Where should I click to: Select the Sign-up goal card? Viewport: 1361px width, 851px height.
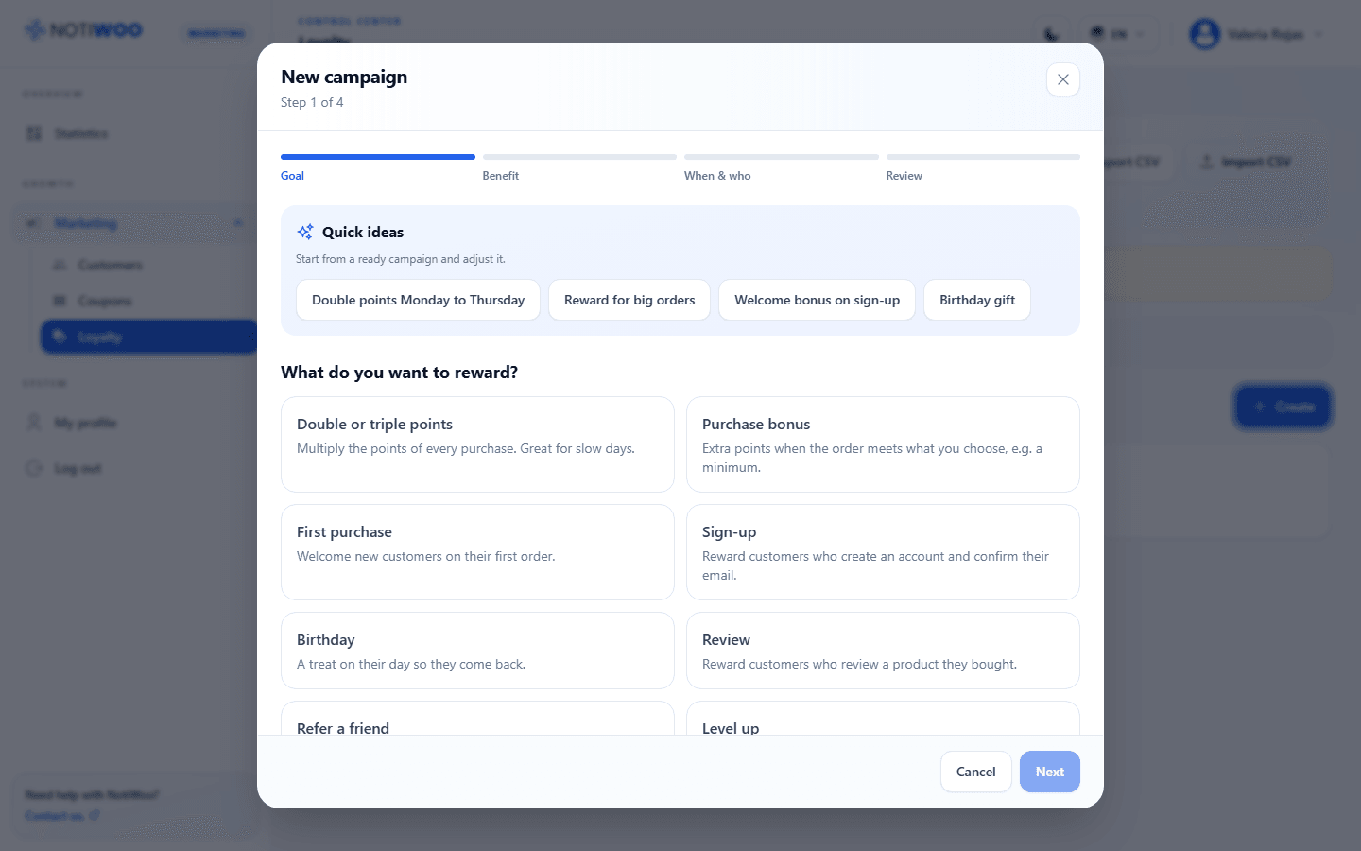(883, 552)
